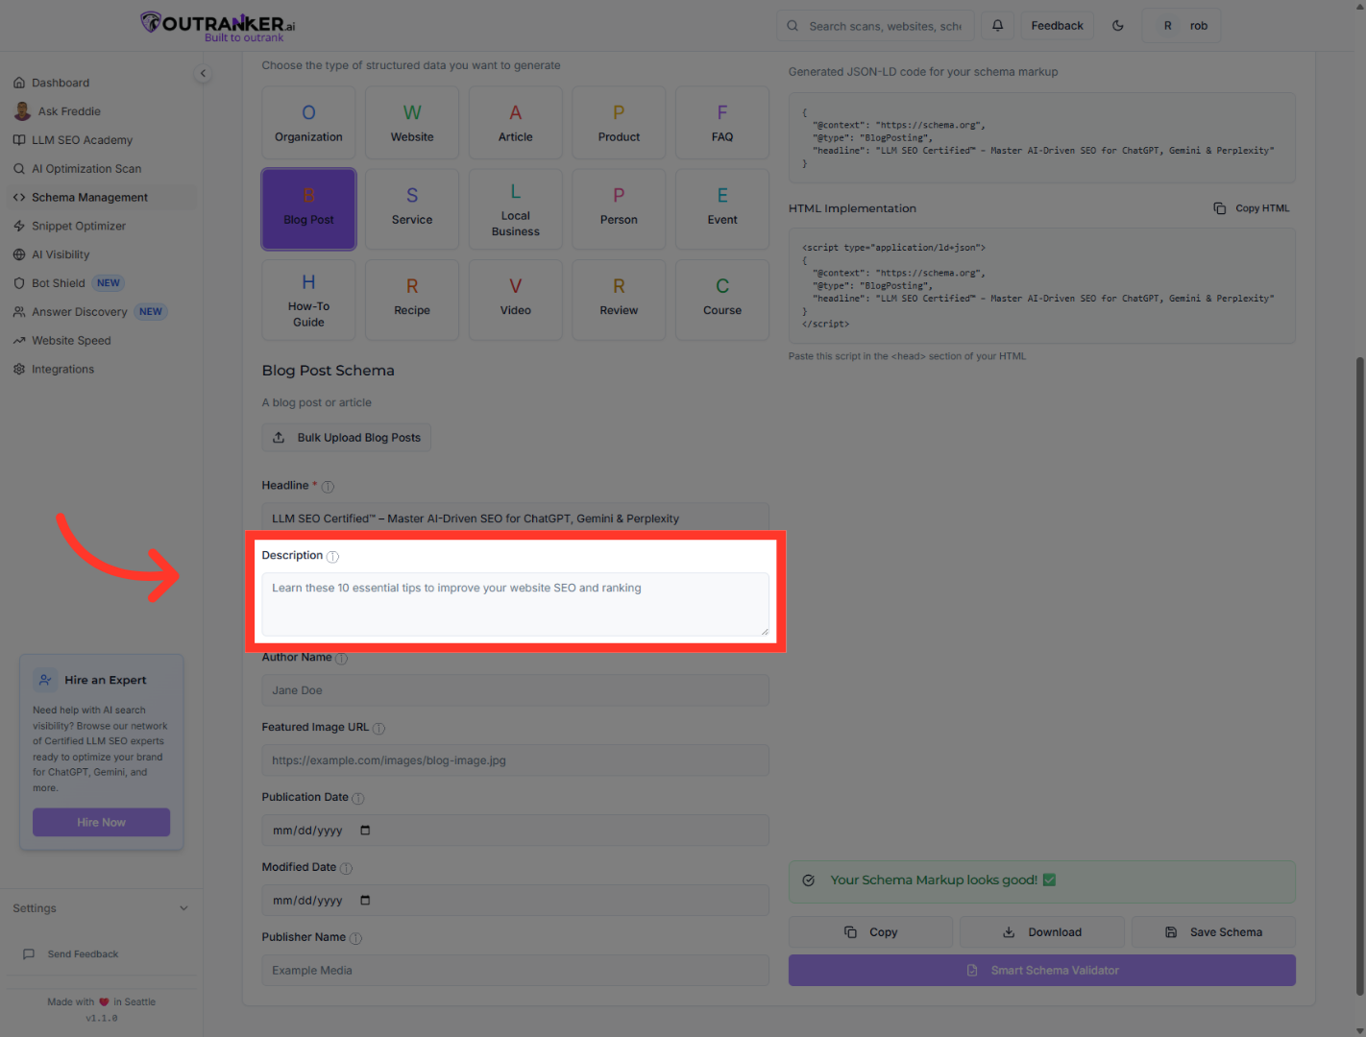Open the rob user menu
This screenshot has width=1366, height=1037.
[1182, 26]
